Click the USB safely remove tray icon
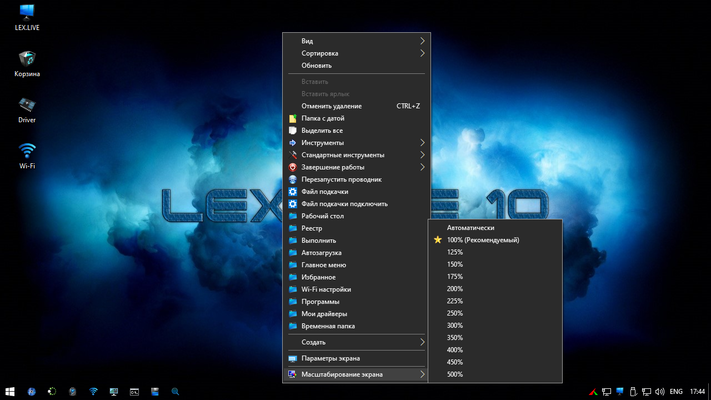 (633, 392)
